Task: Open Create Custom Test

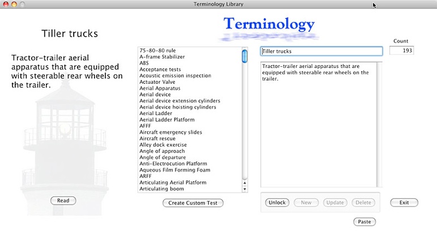Action: pos(193,203)
